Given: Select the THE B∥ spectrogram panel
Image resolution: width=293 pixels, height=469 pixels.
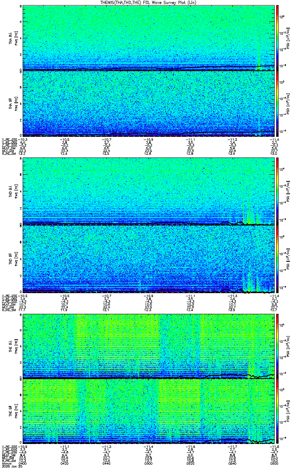Looking at the screenshot, I should (x=148, y=412).
